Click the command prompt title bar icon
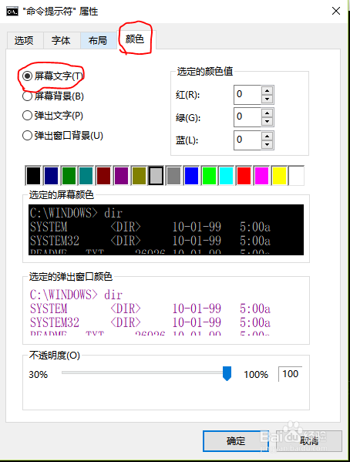 tap(12, 12)
